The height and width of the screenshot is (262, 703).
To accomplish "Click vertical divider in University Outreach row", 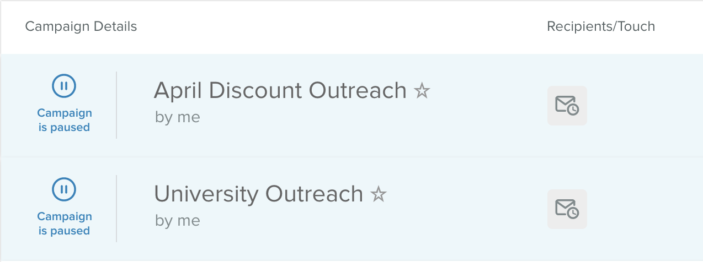I will 116,208.
